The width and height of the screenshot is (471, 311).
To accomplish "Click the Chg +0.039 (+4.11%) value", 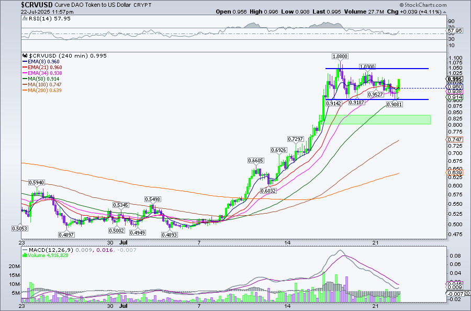I will click(x=414, y=12).
